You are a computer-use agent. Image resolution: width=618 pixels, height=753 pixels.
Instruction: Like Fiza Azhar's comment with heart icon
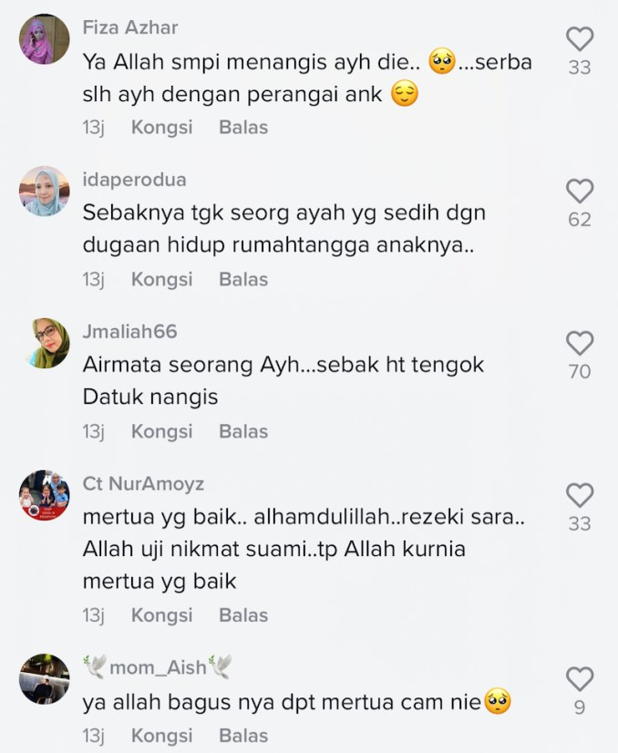[580, 39]
